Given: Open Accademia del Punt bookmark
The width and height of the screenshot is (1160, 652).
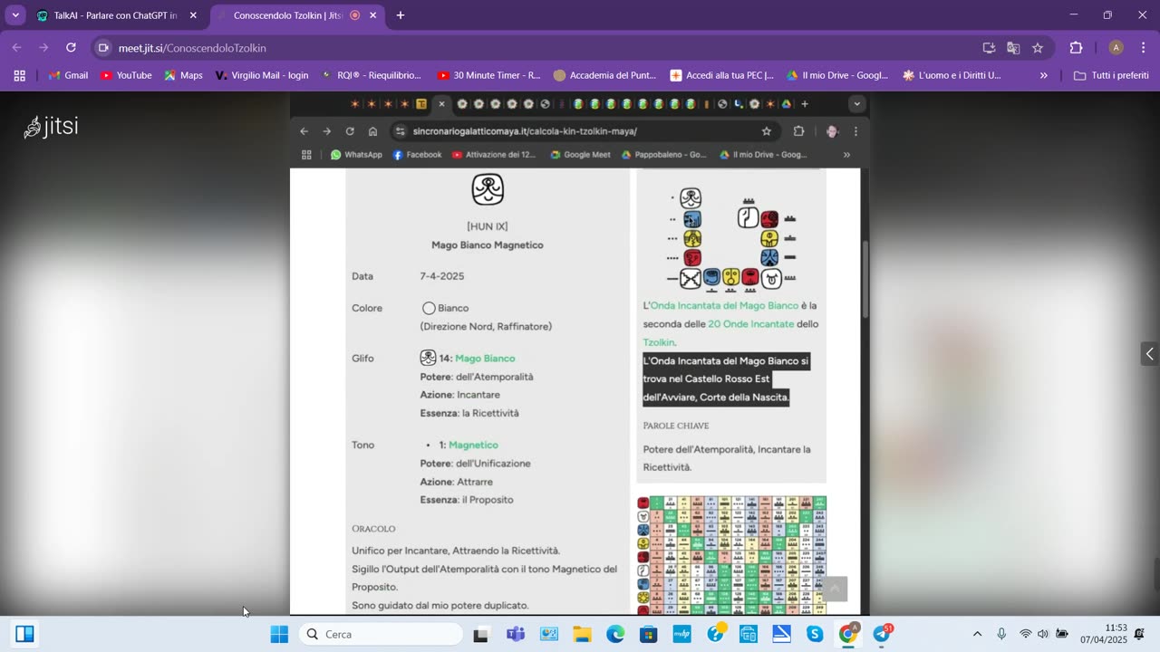Looking at the screenshot, I should click(x=604, y=76).
